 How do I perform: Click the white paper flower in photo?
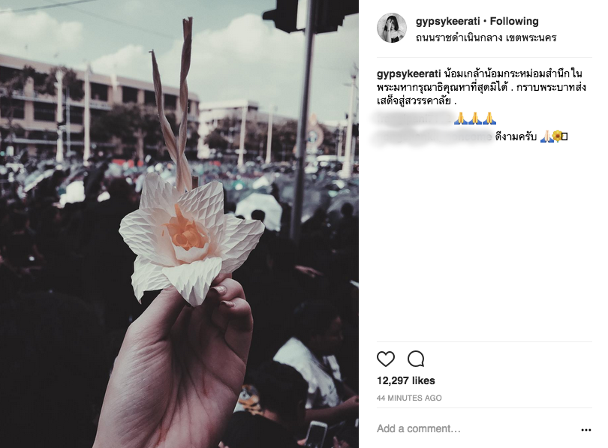[x=191, y=238]
